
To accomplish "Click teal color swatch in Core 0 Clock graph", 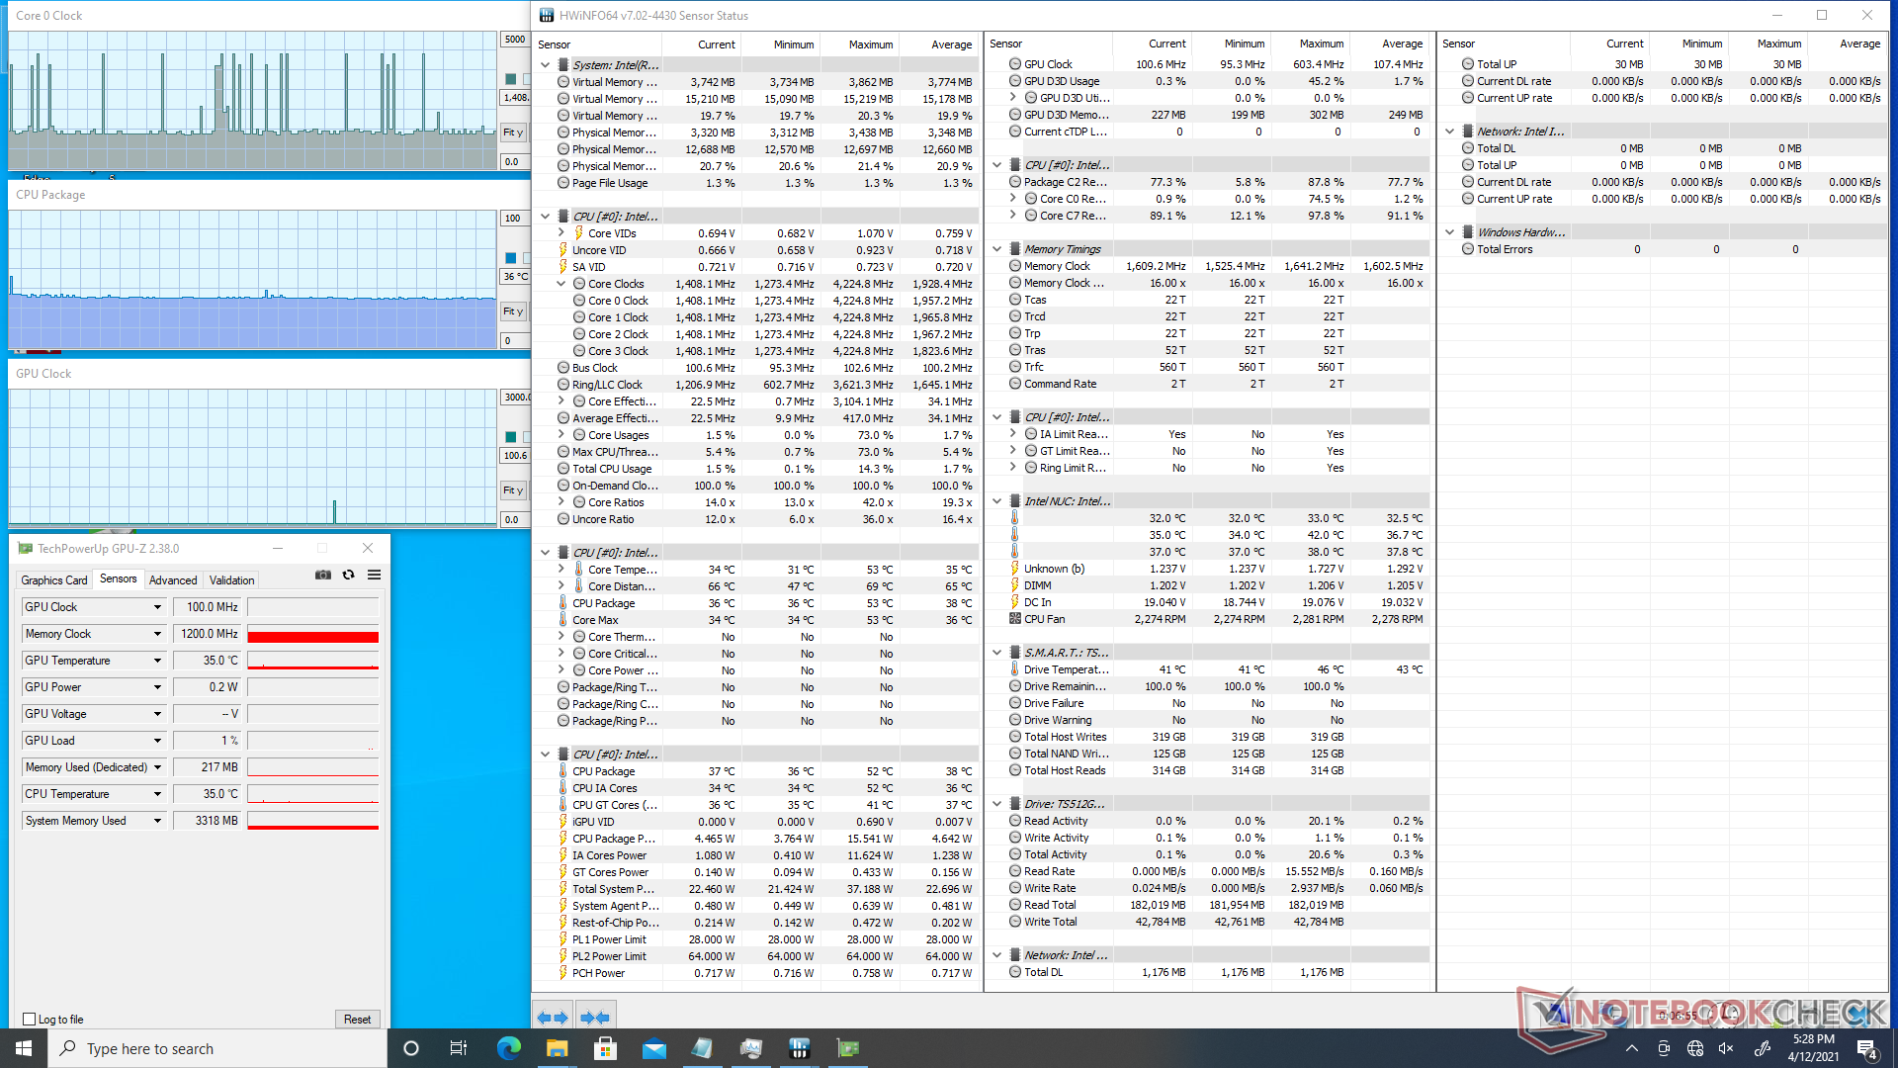I will 511,79.
